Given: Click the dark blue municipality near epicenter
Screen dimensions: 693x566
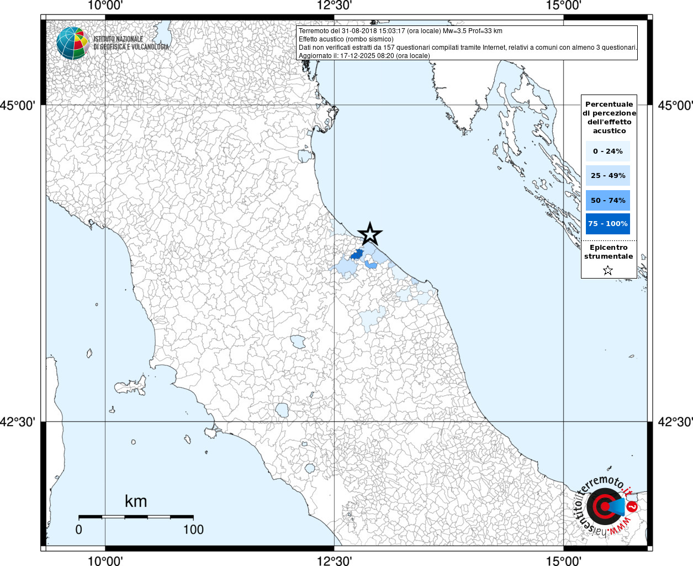Looking at the screenshot, I should (x=357, y=254).
